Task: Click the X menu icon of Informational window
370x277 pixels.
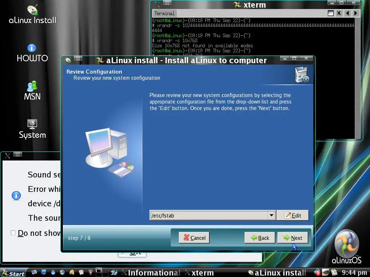Action: pyautogui.click(x=8, y=156)
